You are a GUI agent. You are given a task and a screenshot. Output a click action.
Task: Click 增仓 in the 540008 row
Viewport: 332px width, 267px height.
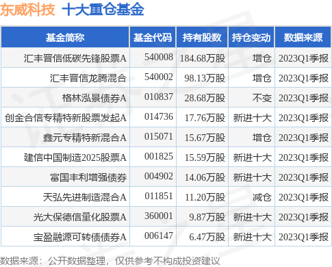point(262,58)
